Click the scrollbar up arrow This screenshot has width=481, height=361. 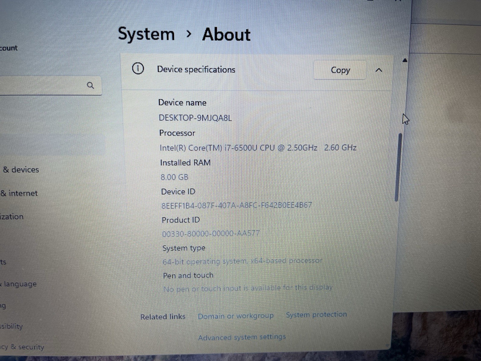405,60
